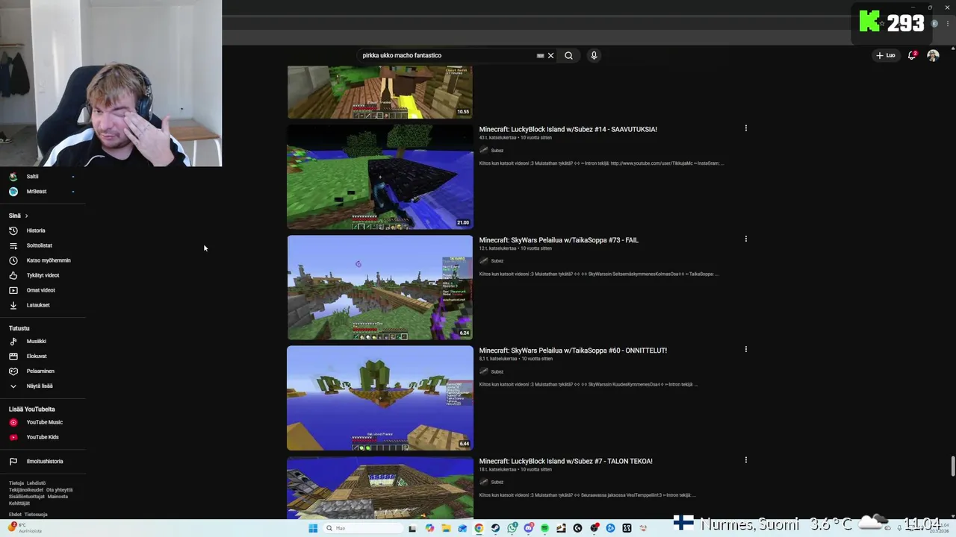Click Luo create button

pyautogui.click(x=886, y=55)
